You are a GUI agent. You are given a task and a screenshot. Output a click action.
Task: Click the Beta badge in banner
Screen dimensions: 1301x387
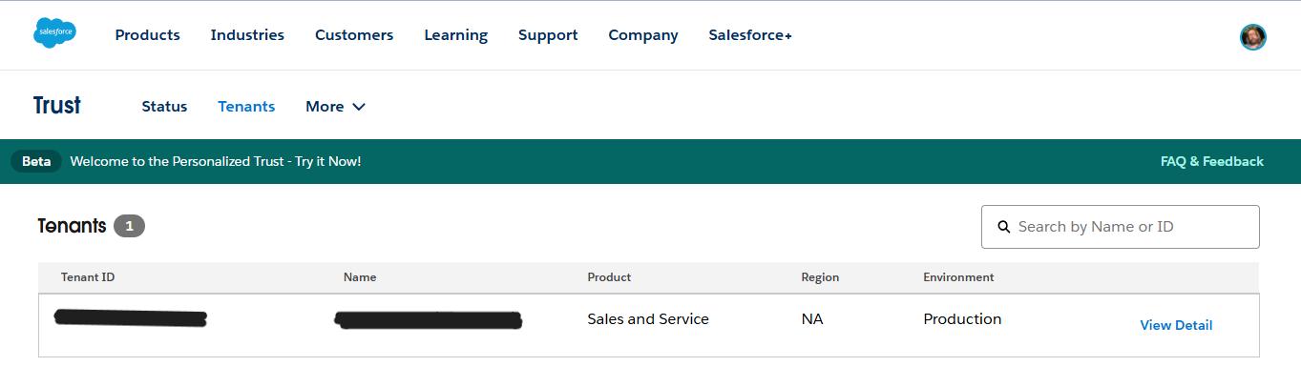[36, 161]
